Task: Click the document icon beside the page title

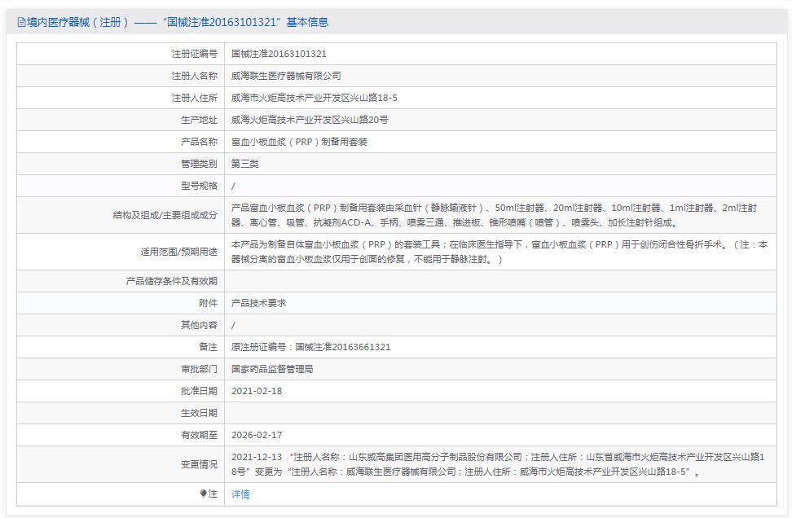Action: 21,22
